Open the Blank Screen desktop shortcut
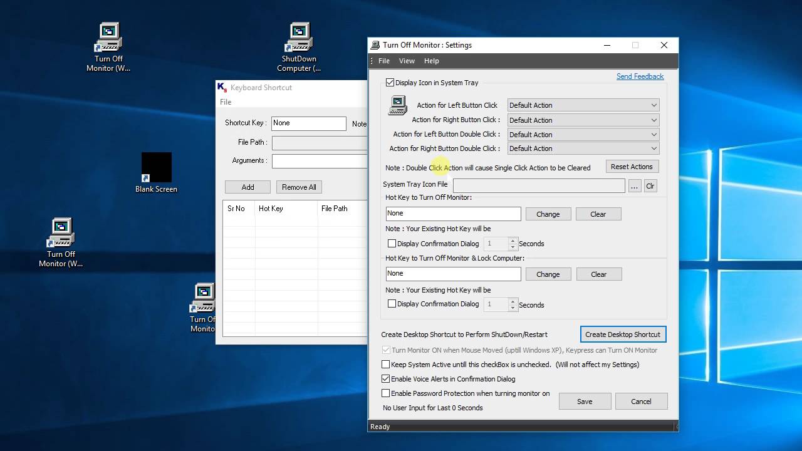 pos(156,172)
